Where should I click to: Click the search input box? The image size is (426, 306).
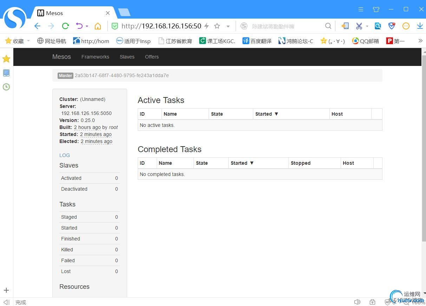286,26
